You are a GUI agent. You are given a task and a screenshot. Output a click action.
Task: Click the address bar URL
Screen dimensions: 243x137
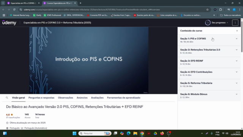(92, 10)
